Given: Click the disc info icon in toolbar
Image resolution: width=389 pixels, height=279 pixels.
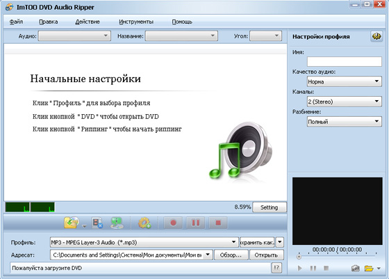Looking at the screenshot, I should coord(117,223).
